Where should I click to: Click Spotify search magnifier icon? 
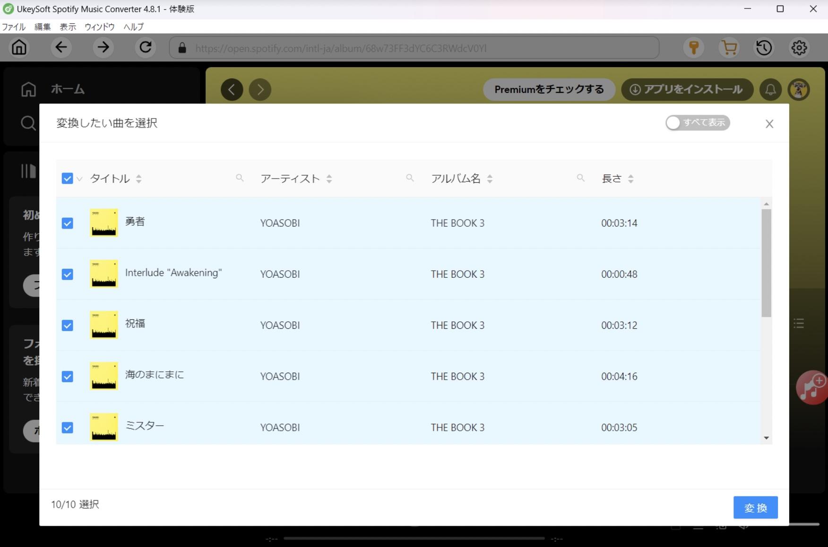click(x=28, y=123)
